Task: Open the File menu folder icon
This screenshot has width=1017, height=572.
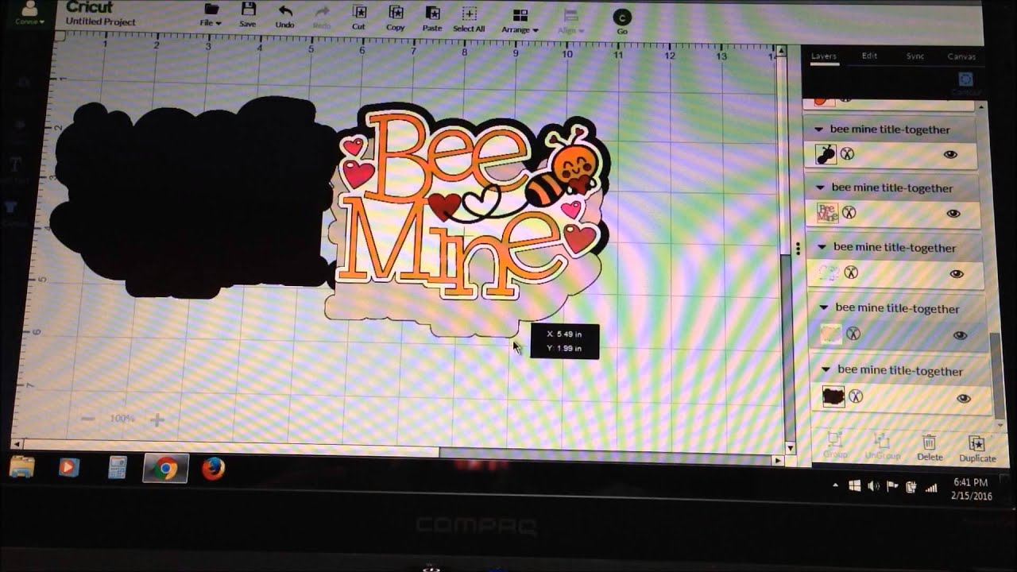Action: (211, 10)
